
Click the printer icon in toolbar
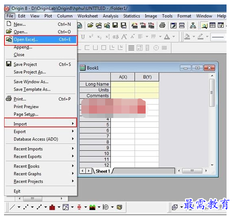coord(162,25)
